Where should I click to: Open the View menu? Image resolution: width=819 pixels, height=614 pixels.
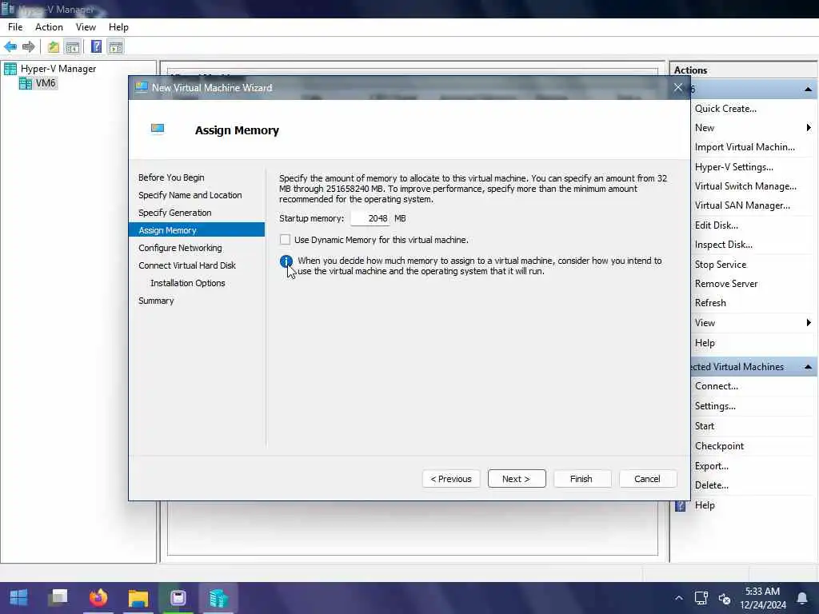(86, 27)
